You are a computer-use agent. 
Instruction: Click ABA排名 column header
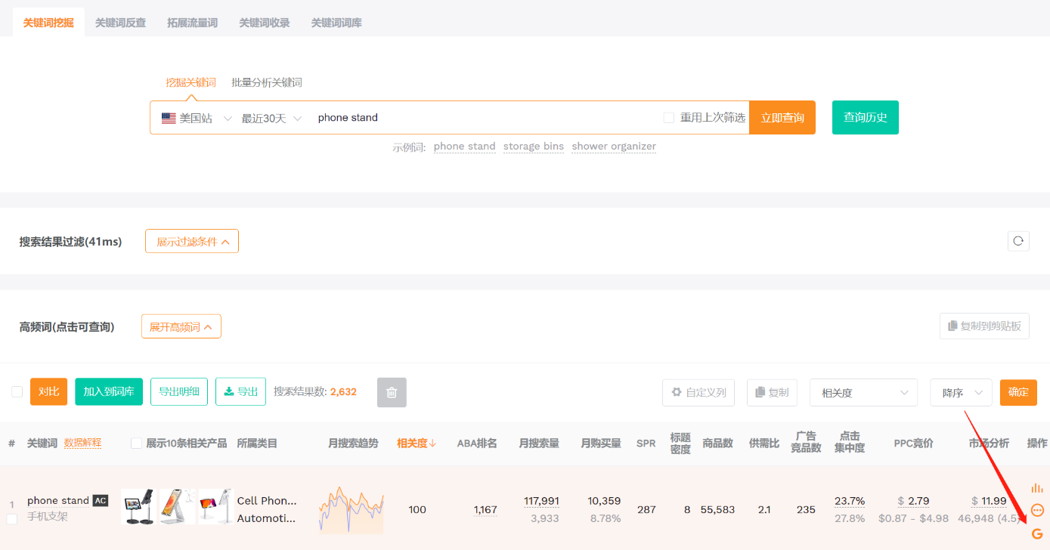477,443
